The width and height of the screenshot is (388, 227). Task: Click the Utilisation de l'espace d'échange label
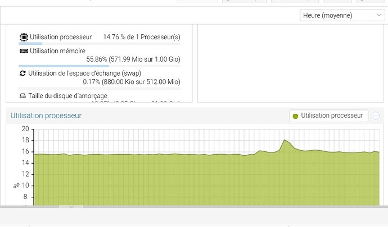click(84, 73)
